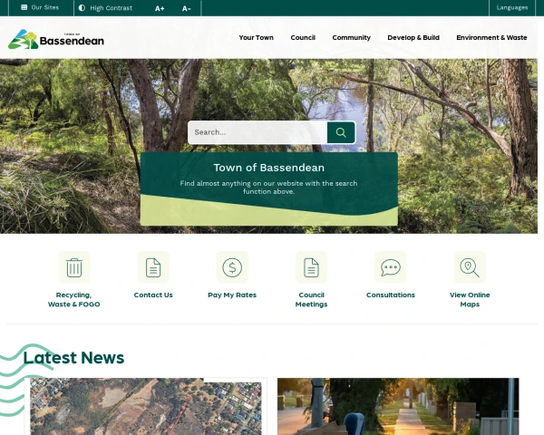Open the Develop & Build menu
The width and height of the screenshot is (544, 435).
[x=413, y=38]
